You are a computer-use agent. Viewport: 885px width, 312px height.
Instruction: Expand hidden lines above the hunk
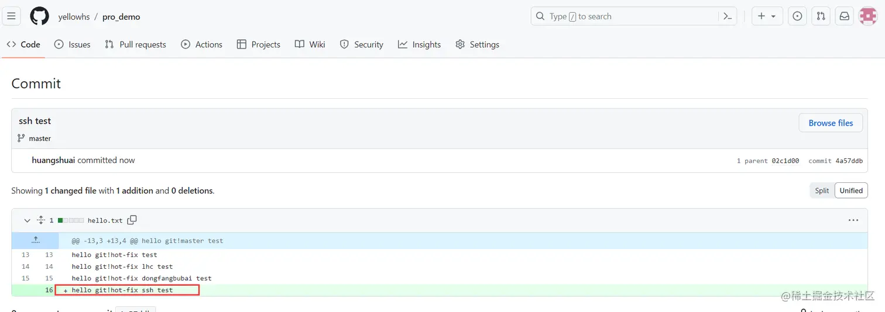coord(35,240)
